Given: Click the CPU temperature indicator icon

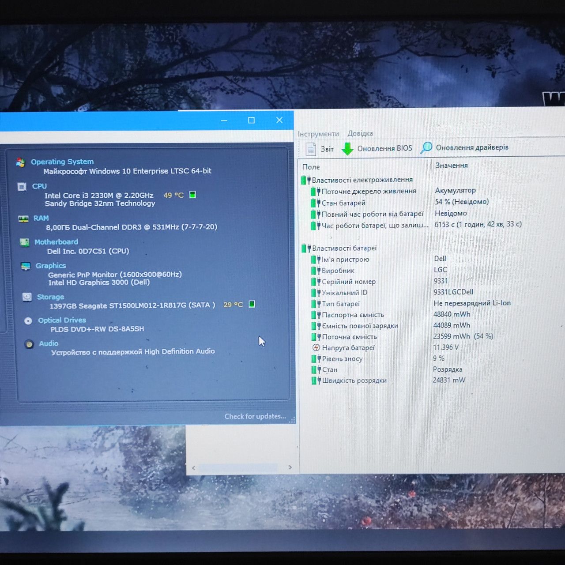Looking at the screenshot, I should pos(192,195).
